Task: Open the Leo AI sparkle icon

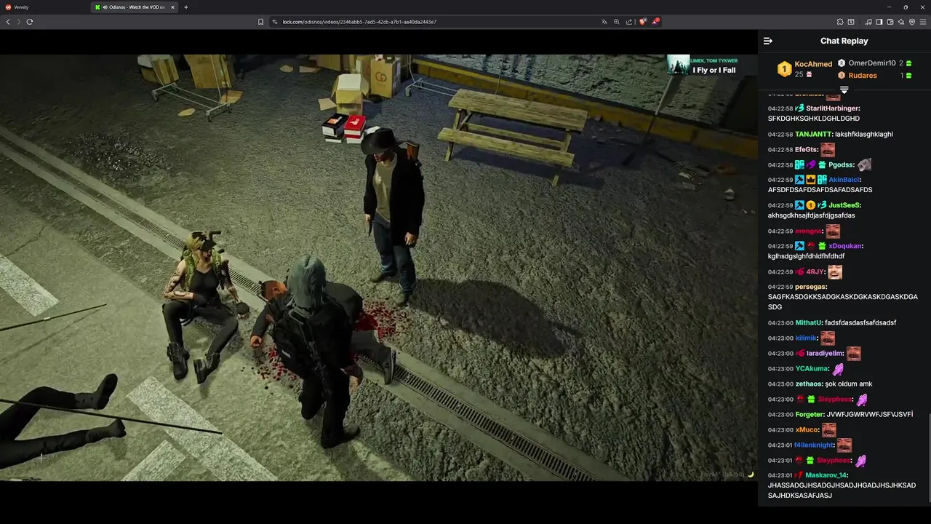Action: coord(901,22)
